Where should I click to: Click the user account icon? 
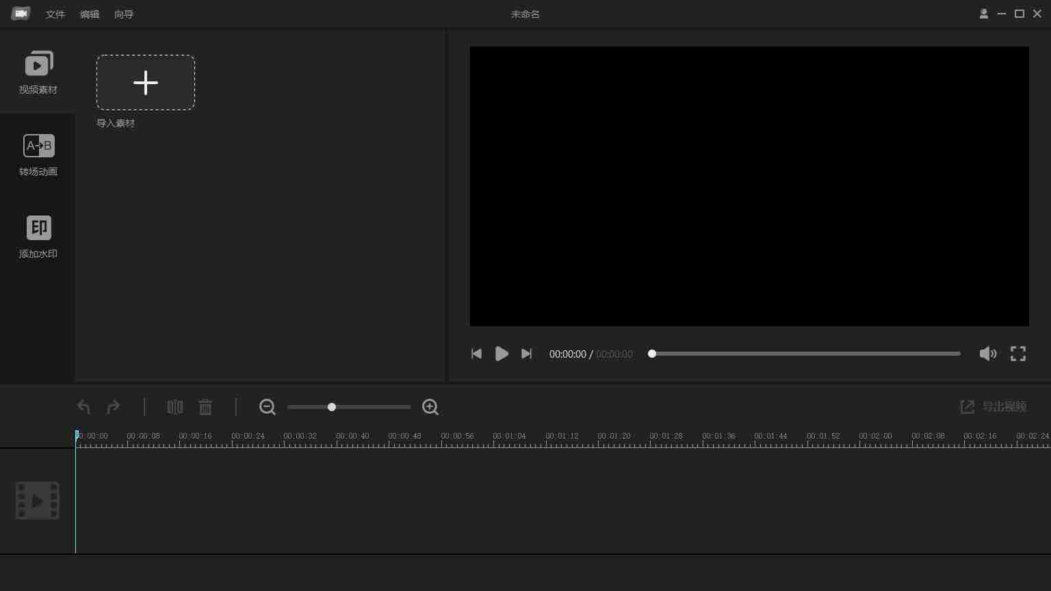tap(984, 14)
